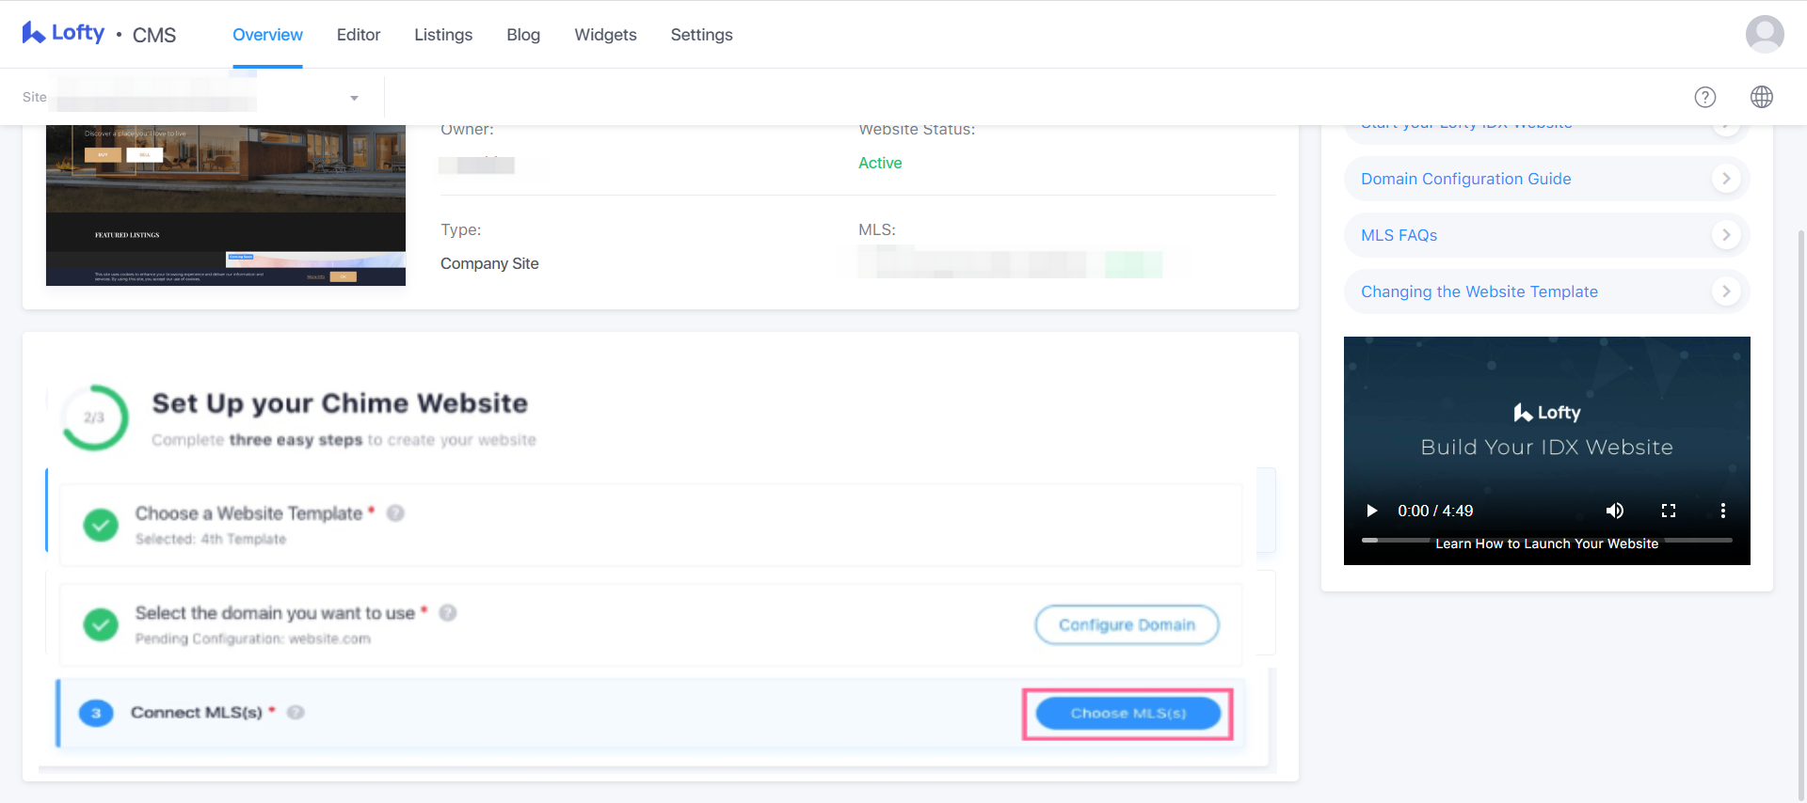Click the help icon beside Choose a Website Template
The image size is (1807, 803).
395,513
